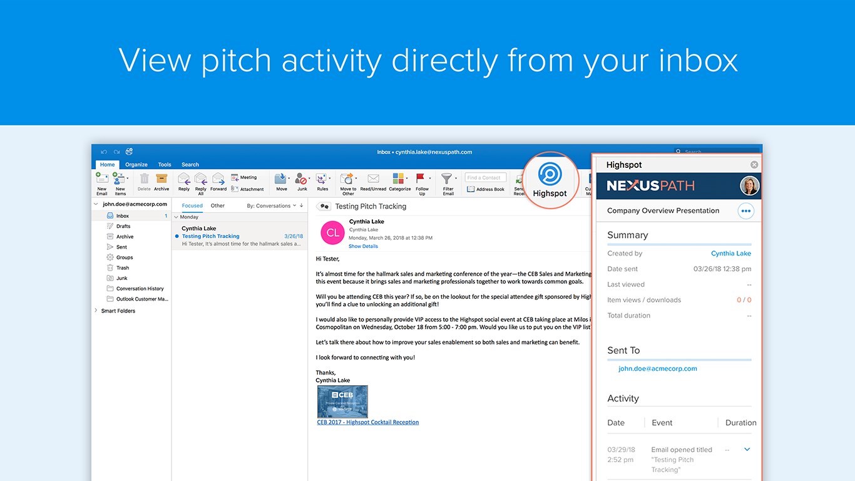Click the Meeting icon in the ribbon
Screen dimensions: 855x481
[235, 177]
